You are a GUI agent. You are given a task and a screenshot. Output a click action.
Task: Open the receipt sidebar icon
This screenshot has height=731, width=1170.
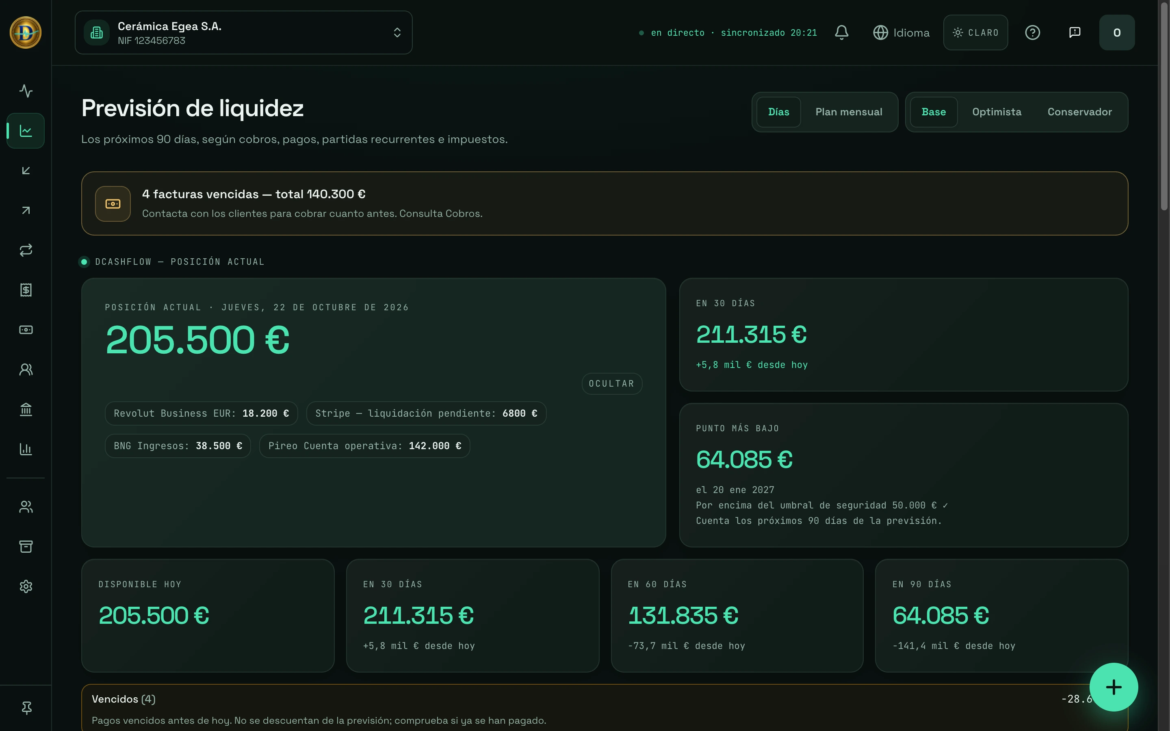[x=26, y=290]
